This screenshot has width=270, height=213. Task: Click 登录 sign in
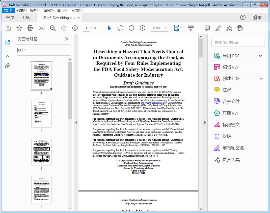point(257,17)
